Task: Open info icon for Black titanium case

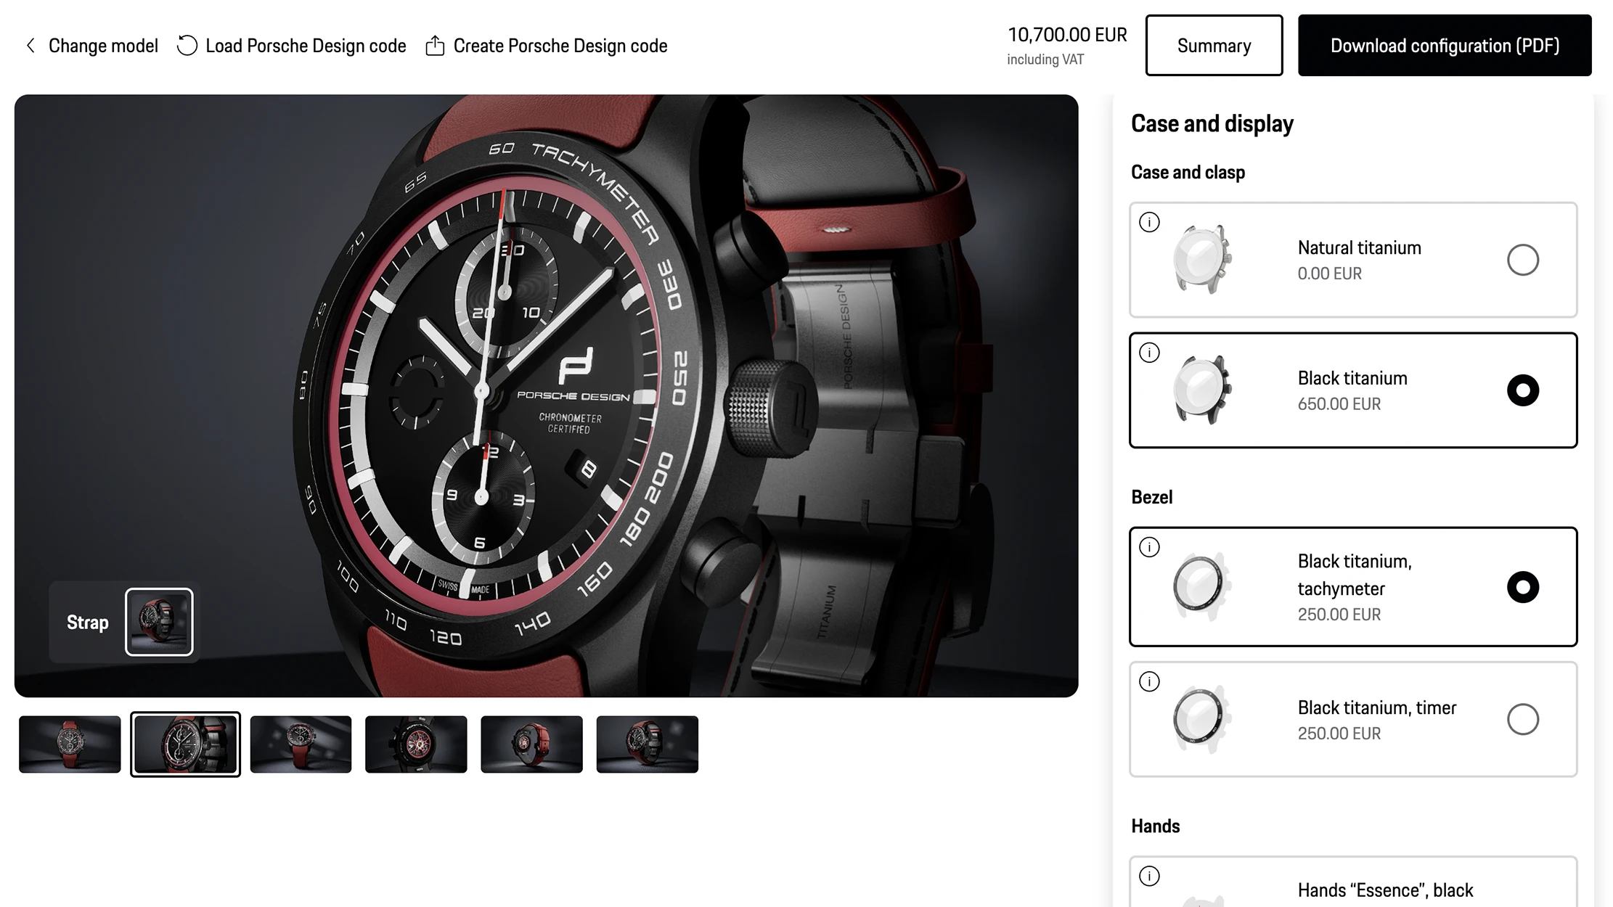Action: click(x=1149, y=353)
